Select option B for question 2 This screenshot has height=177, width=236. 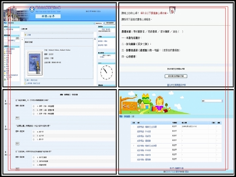click(x=34, y=136)
